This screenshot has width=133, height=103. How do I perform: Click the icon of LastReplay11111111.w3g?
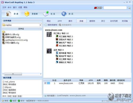pyautogui.click(x=3, y=40)
